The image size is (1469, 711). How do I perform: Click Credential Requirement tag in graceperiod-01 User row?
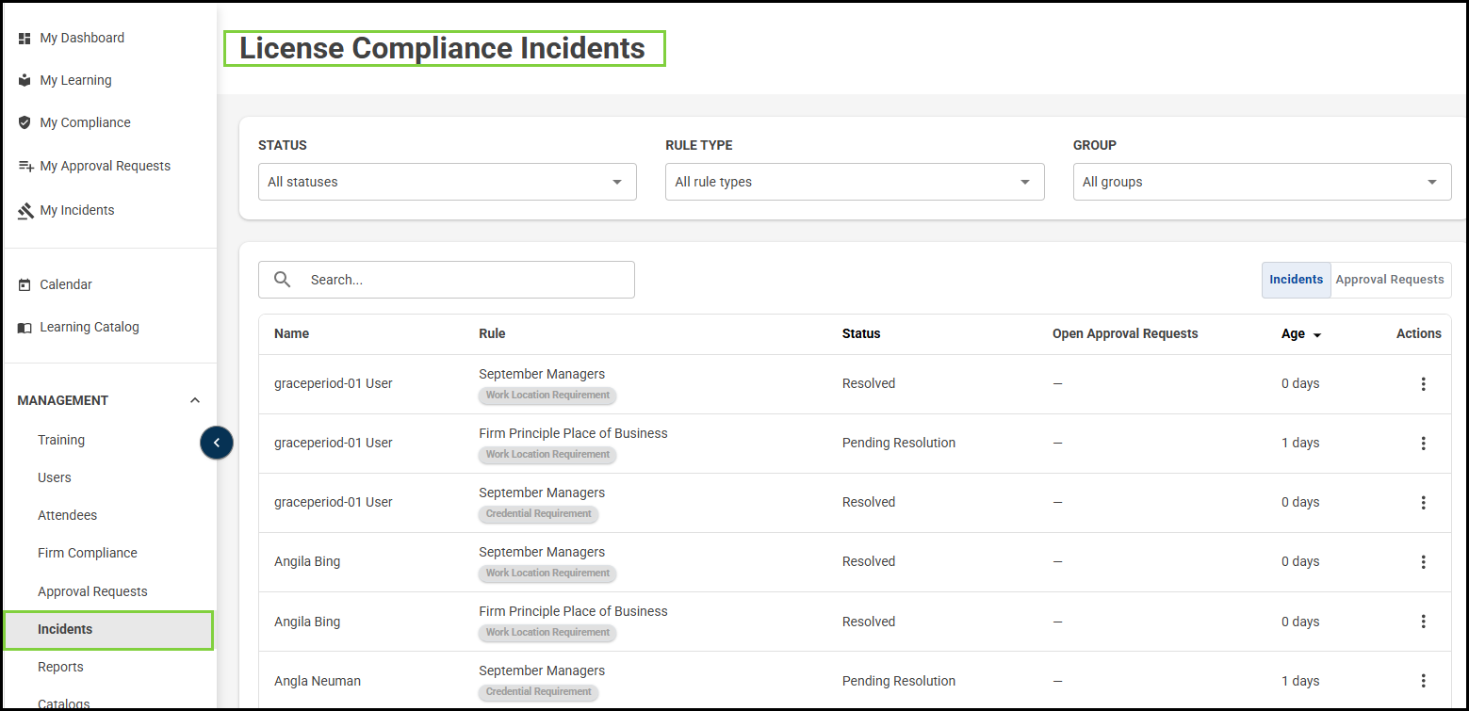coord(538,514)
